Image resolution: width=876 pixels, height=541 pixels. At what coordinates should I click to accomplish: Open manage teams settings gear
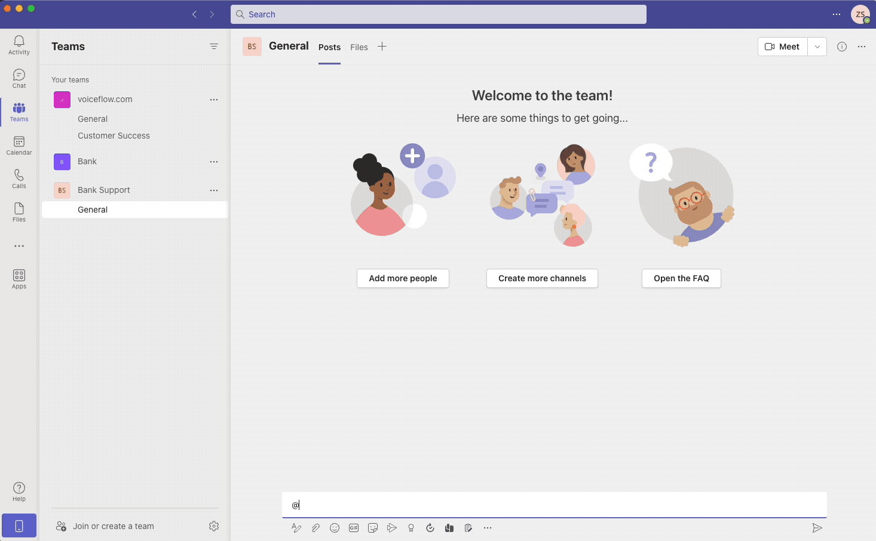pos(214,526)
